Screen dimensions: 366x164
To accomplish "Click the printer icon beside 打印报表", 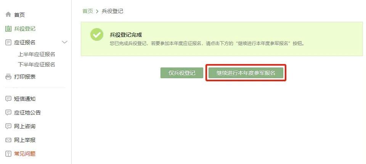I will [x=8, y=77].
